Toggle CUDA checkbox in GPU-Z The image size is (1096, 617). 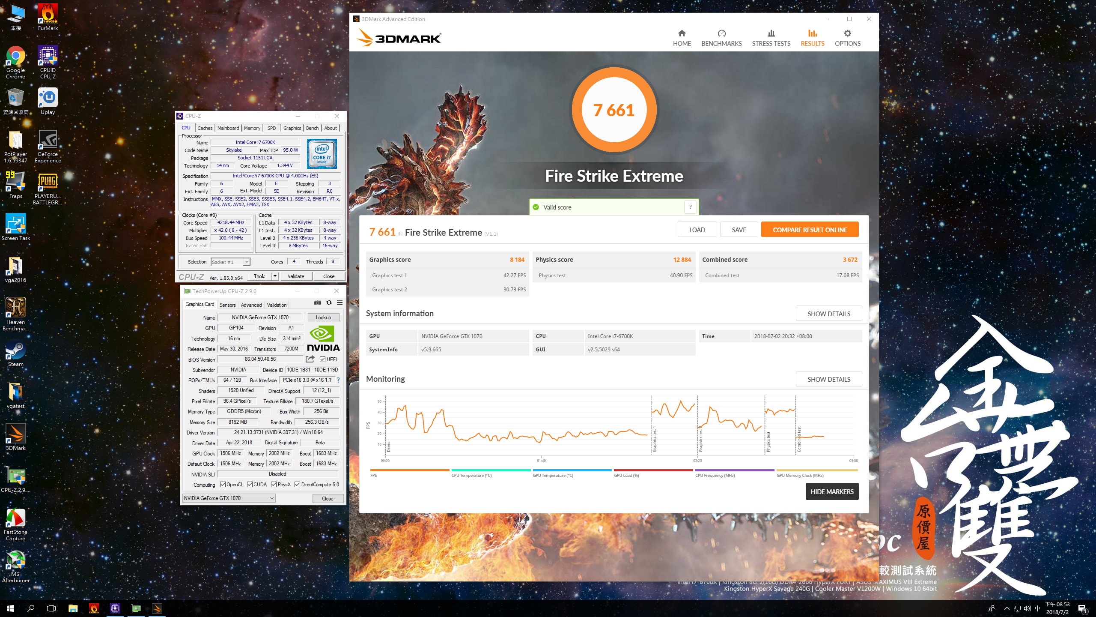click(250, 485)
